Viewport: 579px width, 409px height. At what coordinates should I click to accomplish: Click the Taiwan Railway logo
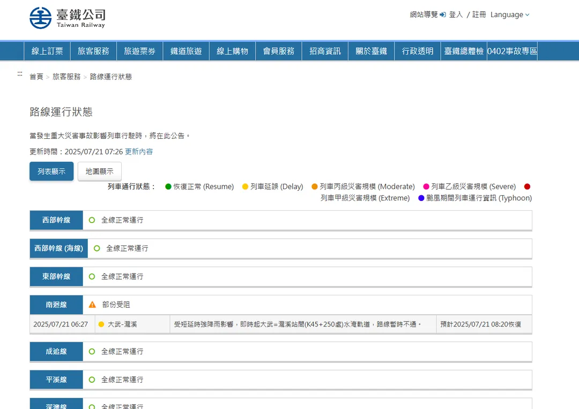[68, 18]
